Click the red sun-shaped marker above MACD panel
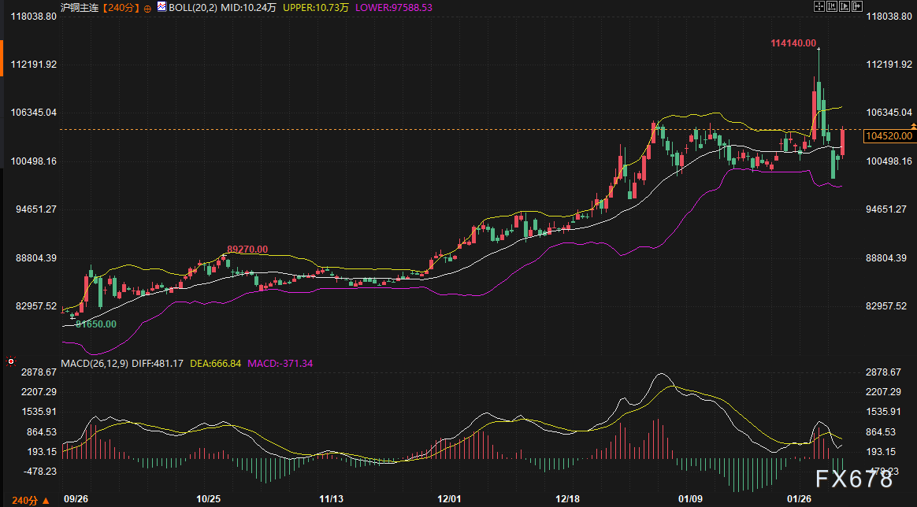Viewport: 917px width, 507px height. click(11, 362)
